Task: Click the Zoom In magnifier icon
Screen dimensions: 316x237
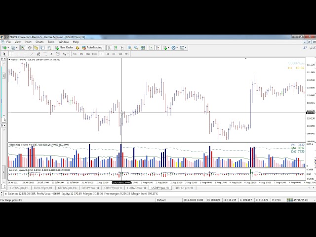Action: pos(129,48)
